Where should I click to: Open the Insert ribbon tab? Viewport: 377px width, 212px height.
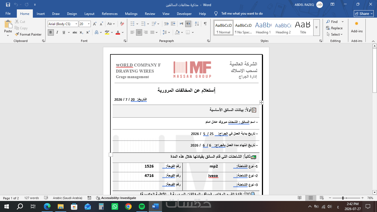pos(41,14)
